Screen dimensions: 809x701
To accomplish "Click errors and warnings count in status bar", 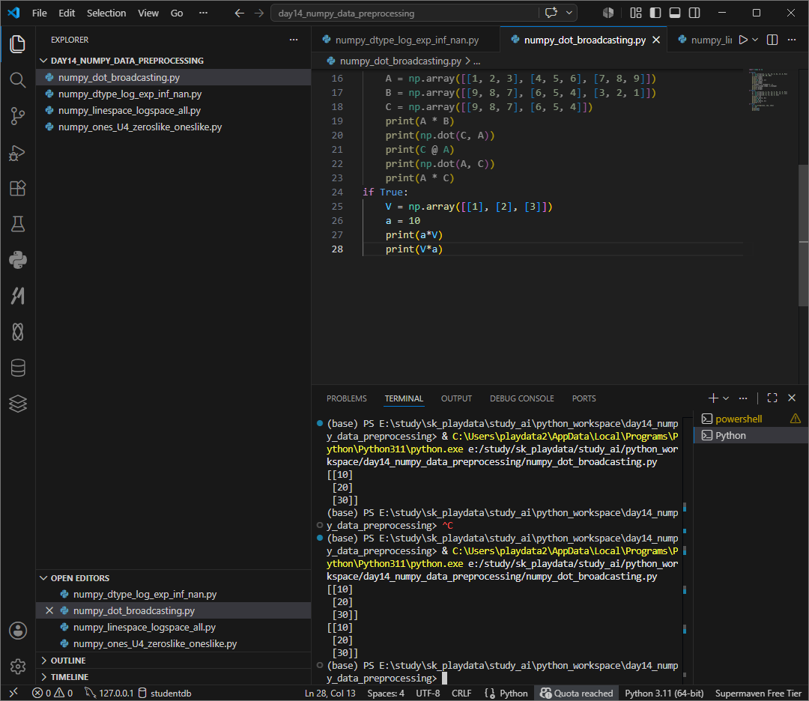I will 52,693.
